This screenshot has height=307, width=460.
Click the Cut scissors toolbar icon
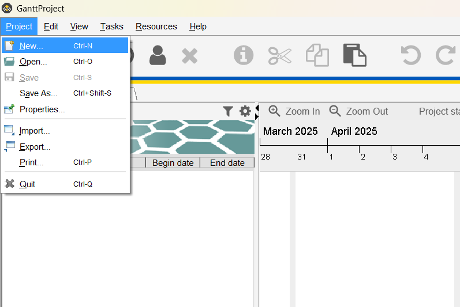pos(280,56)
